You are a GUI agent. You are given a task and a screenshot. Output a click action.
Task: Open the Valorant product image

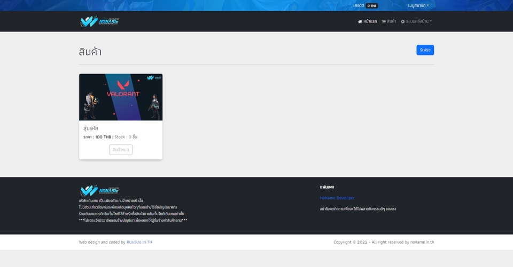(121, 97)
